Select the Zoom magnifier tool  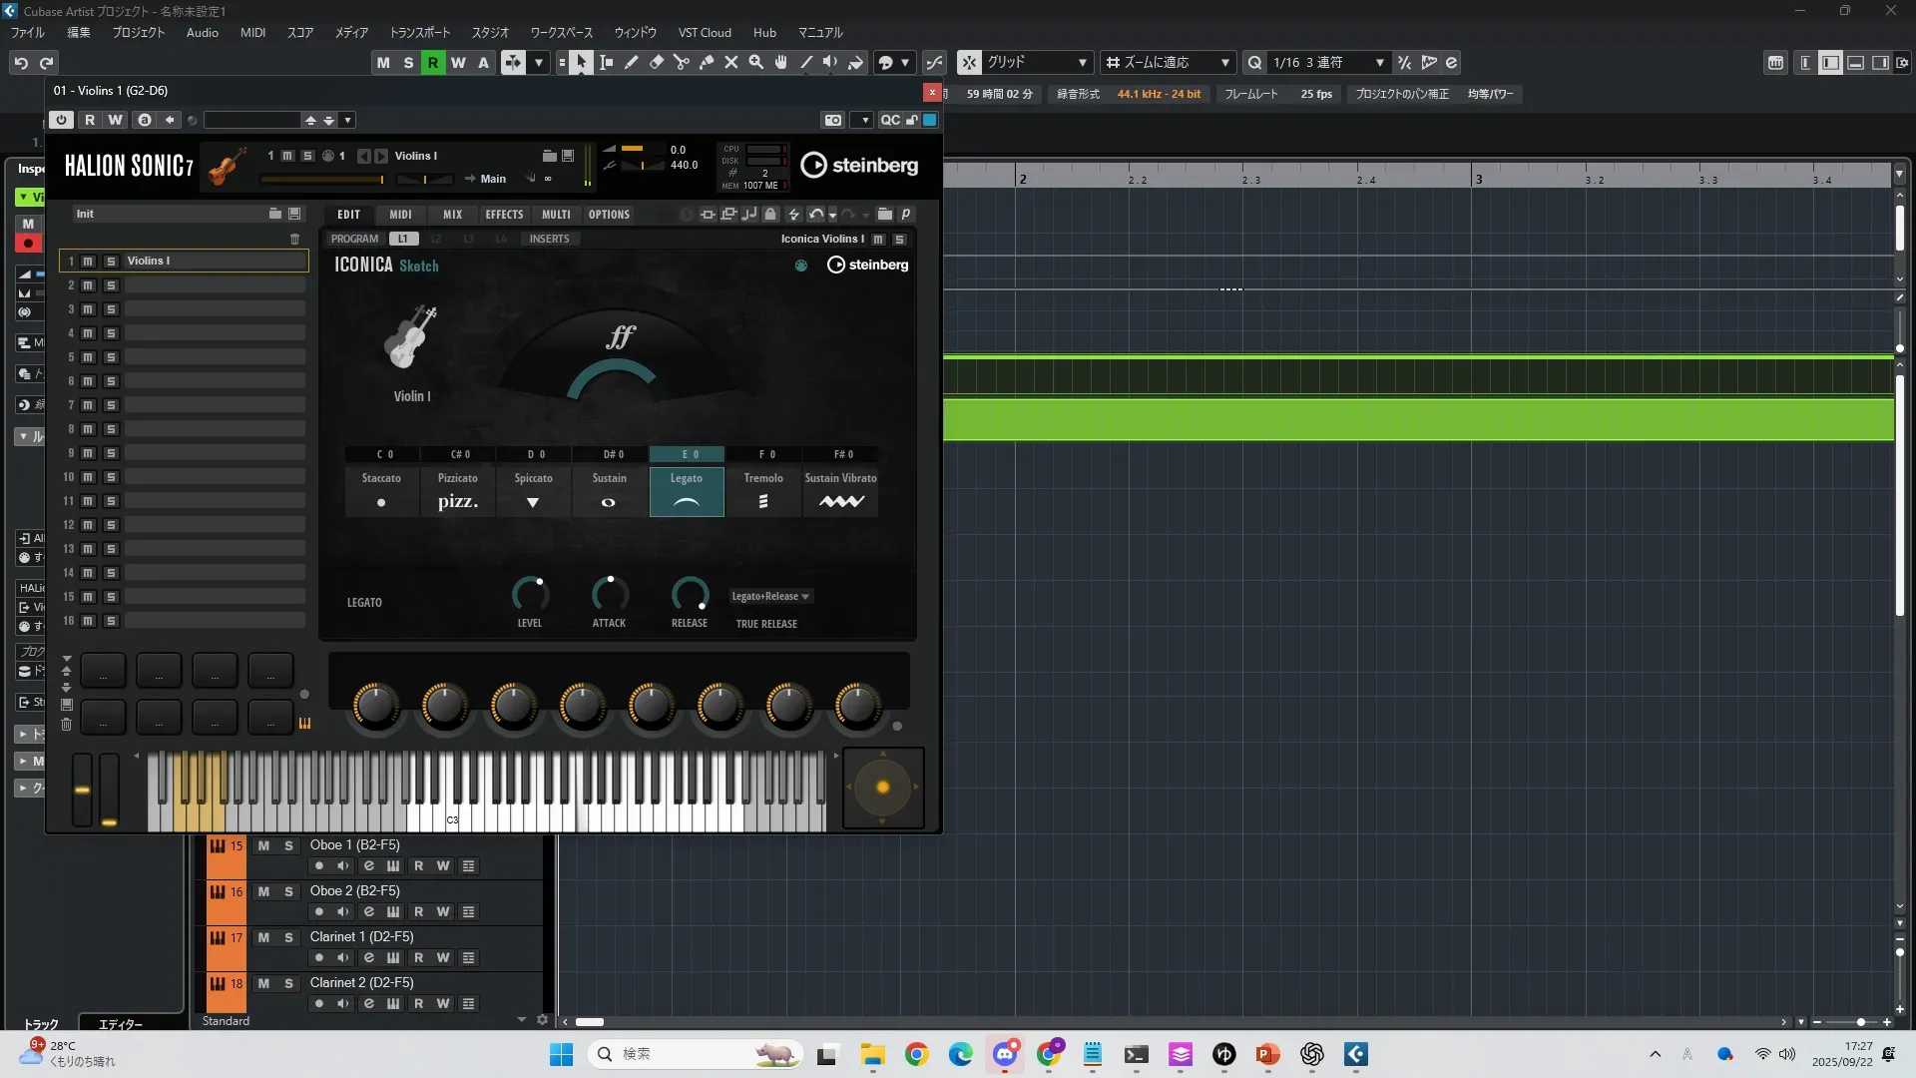tap(756, 62)
